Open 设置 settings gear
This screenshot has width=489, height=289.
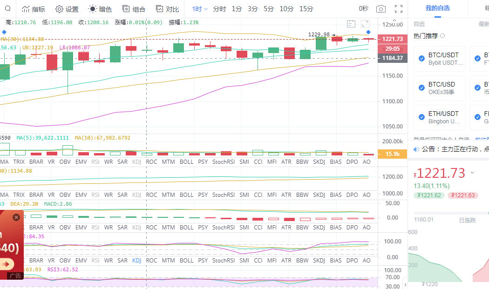pos(67,9)
